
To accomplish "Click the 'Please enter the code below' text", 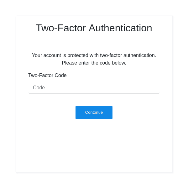I will tap(94, 63).
